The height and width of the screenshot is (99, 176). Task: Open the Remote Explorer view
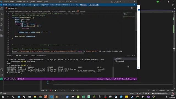click(2, 30)
